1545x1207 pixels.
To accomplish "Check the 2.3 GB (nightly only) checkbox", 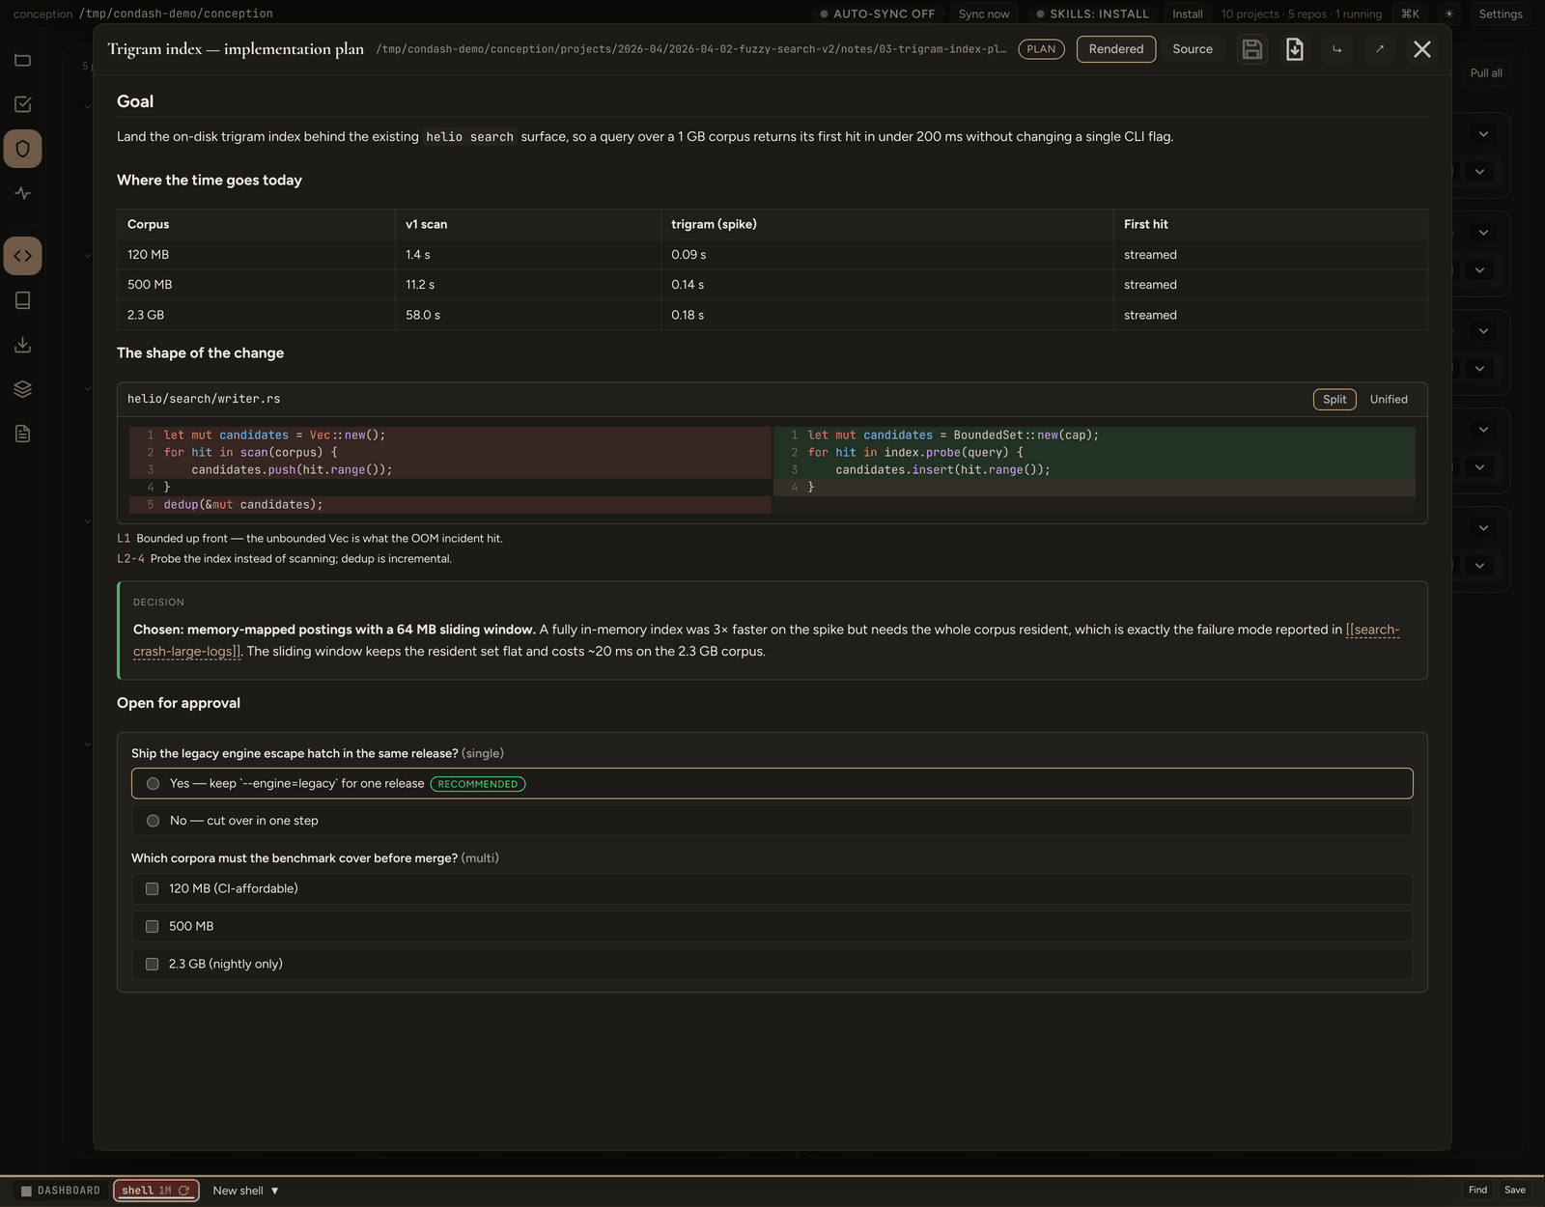I will [x=152, y=964].
